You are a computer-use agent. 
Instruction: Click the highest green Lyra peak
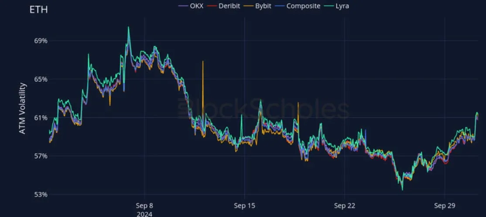128,27
